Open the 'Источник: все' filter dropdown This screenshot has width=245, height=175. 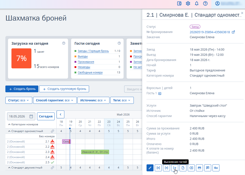point(93,100)
